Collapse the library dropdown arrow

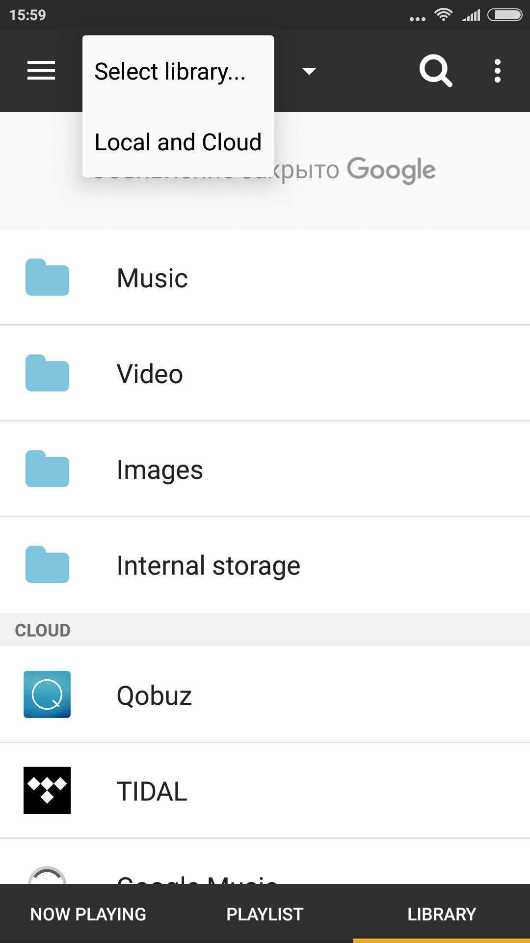(x=309, y=72)
